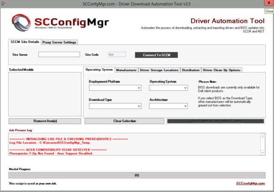Click the Remove Item(s) button

(45, 121)
